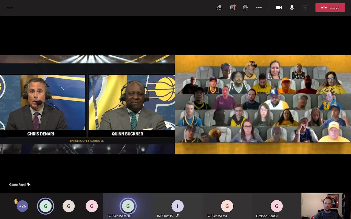Expand the +26 raised hands list
This screenshot has height=219, width=351.
[22, 206]
